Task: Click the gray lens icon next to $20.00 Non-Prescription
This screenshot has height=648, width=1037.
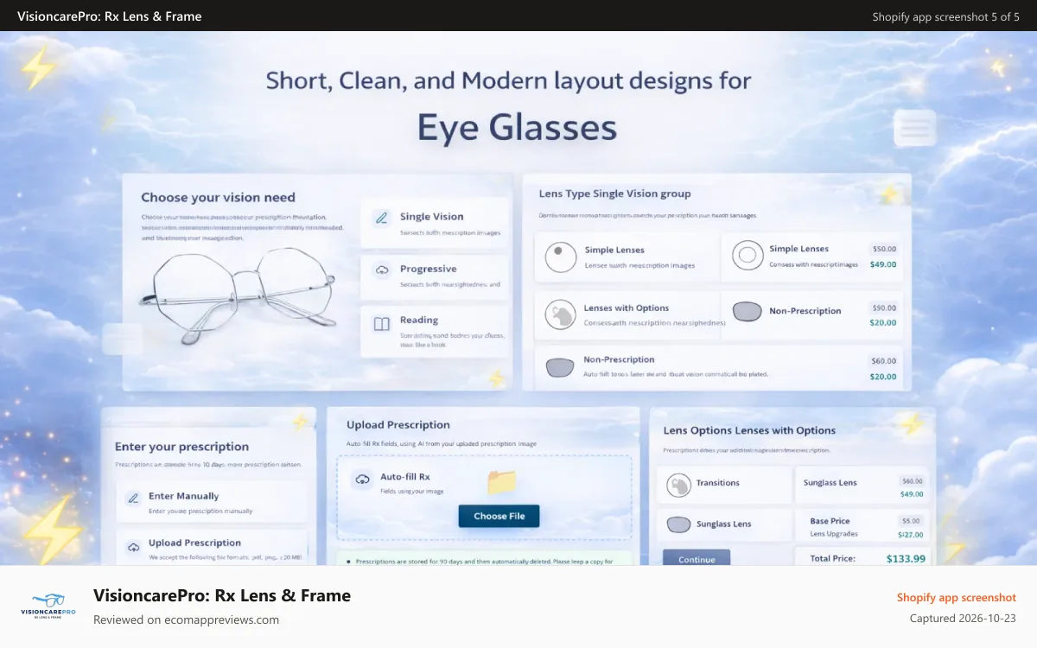Action: [x=747, y=312]
